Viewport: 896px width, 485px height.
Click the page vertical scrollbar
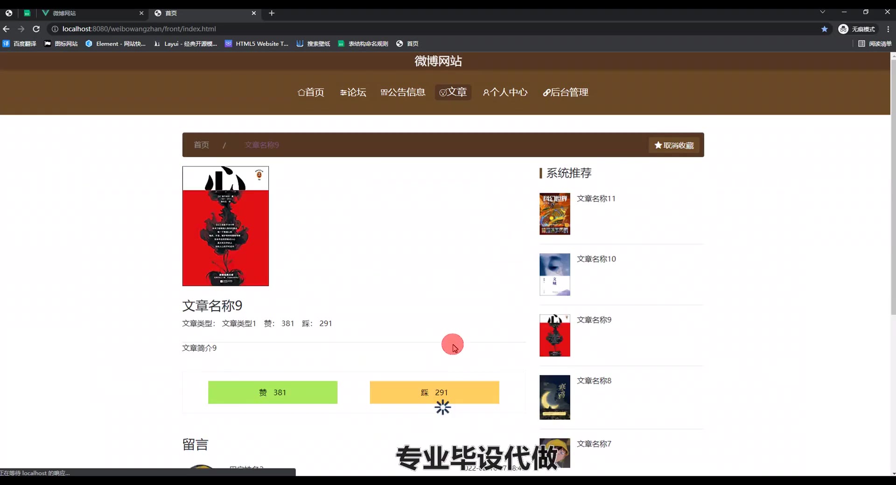pyautogui.click(x=893, y=187)
